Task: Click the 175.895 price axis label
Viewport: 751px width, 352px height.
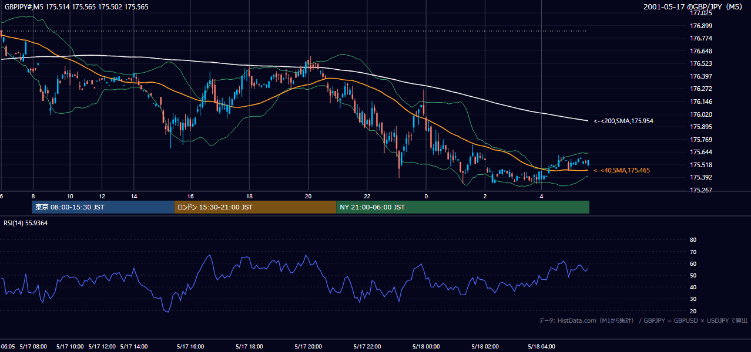Action: click(x=702, y=127)
